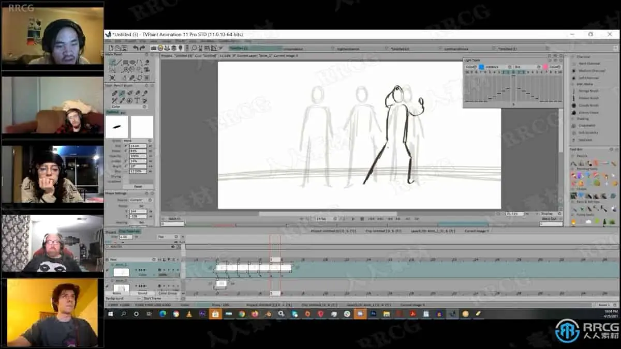Select the Medium Charcoal brush preset
This screenshot has height=349, width=621.
(x=591, y=71)
